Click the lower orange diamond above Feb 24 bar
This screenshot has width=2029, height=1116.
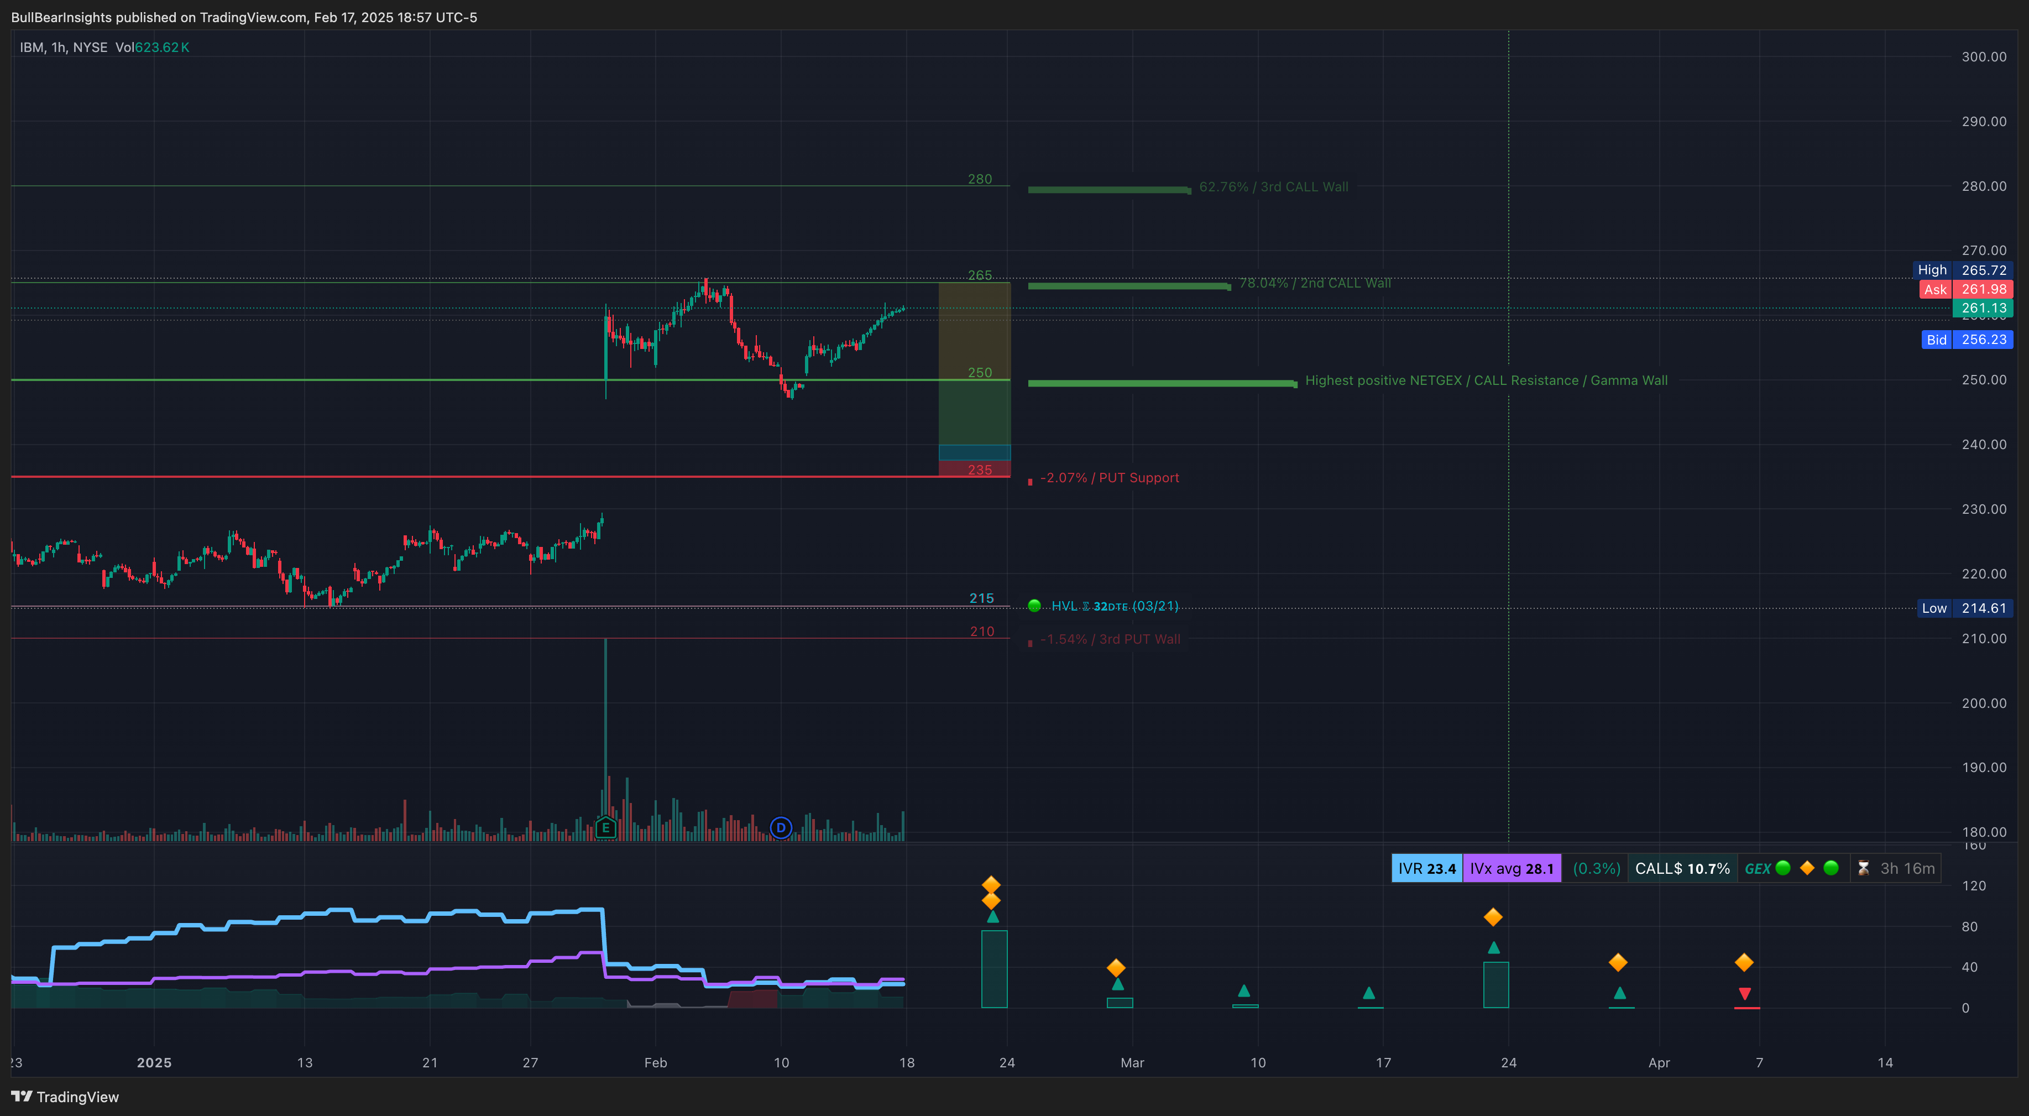pyautogui.click(x=991, y=900)
